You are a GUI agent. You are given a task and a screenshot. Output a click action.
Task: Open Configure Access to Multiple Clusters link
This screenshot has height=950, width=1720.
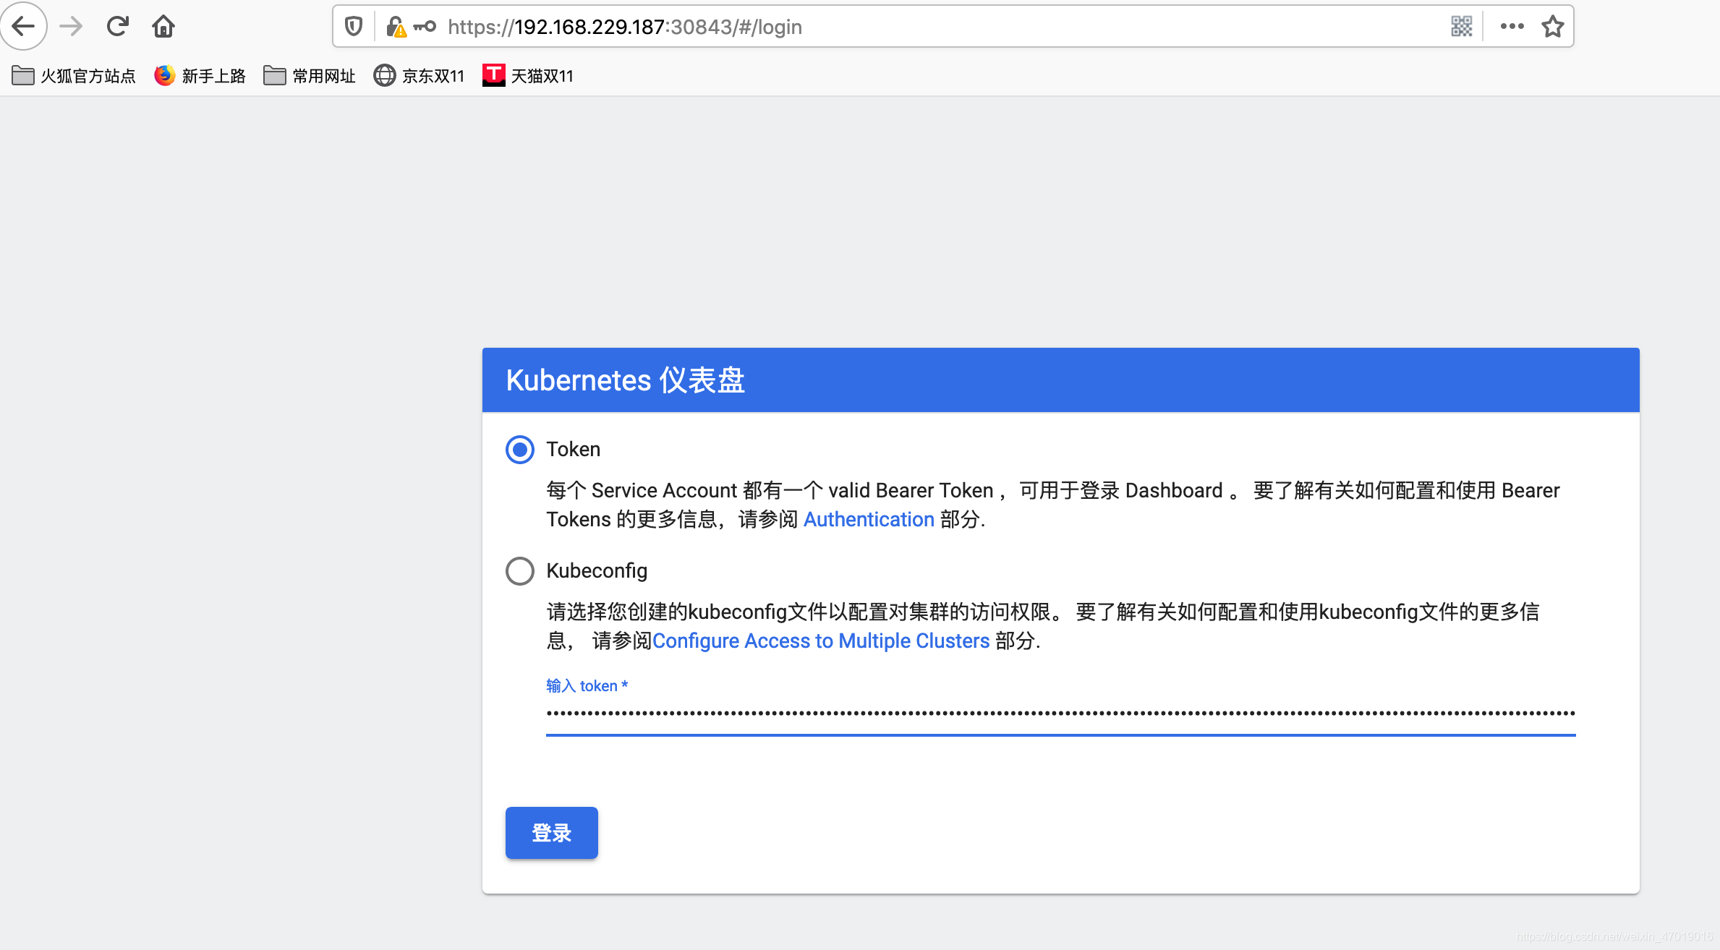tap(821, 641)
